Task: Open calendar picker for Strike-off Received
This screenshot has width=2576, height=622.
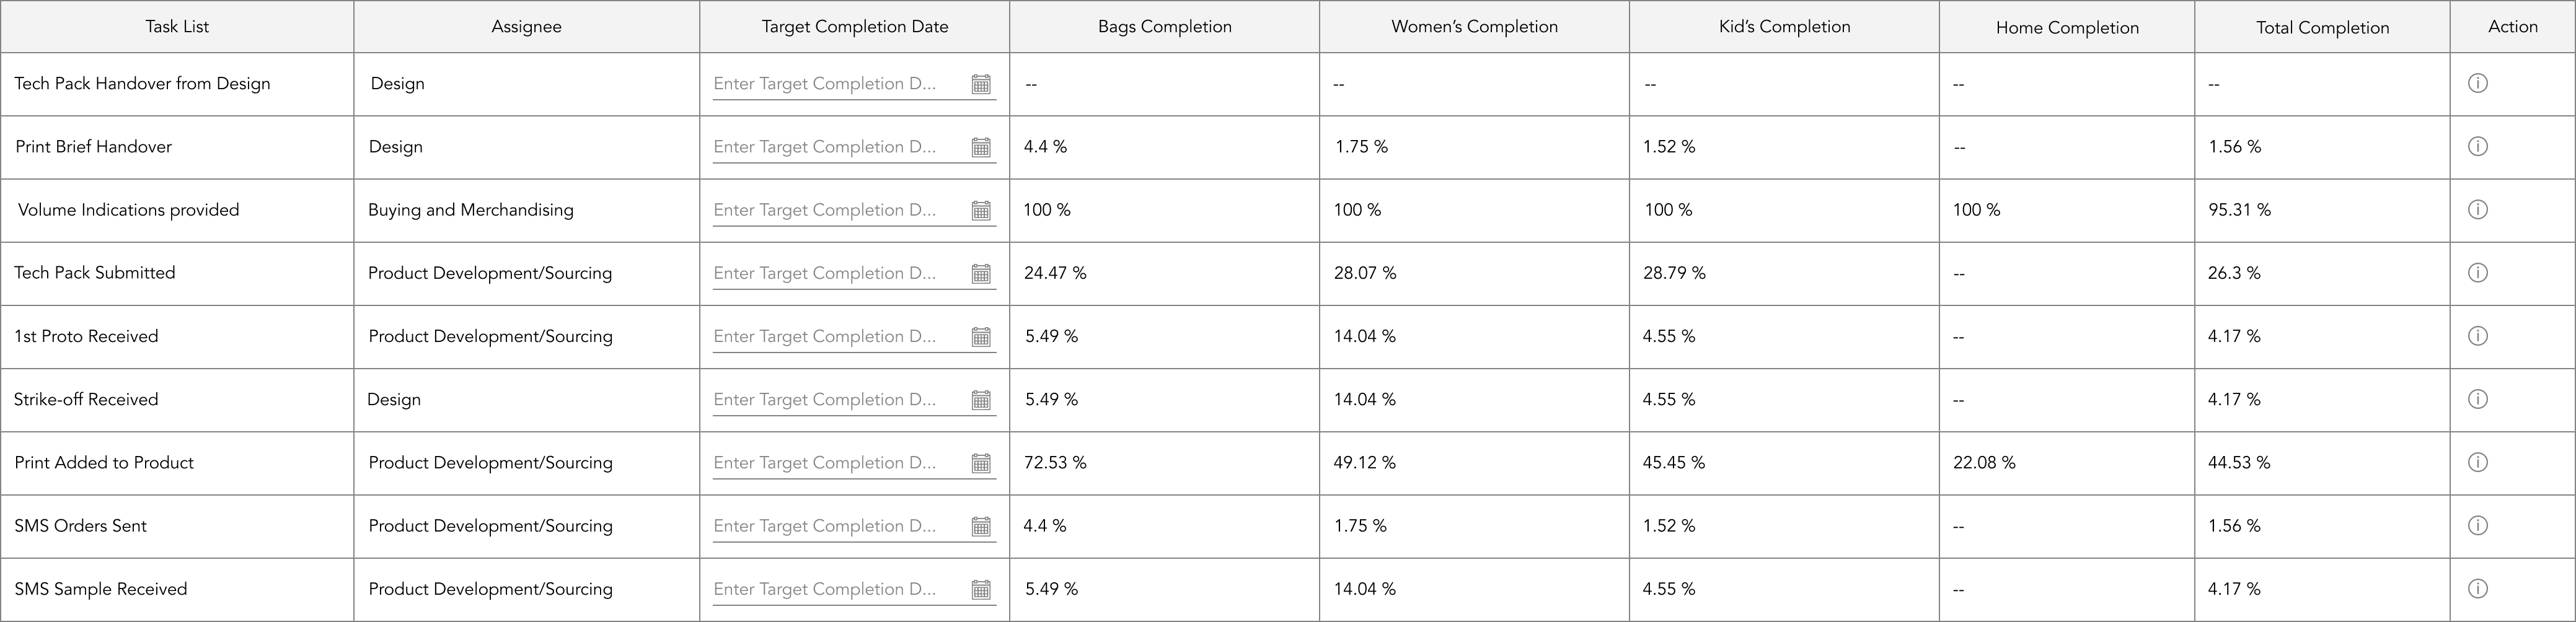Action: [x=981, y=400]
